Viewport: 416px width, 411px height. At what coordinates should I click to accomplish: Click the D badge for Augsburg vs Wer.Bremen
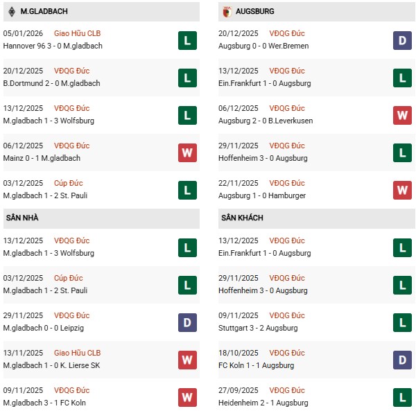point(403,40)
